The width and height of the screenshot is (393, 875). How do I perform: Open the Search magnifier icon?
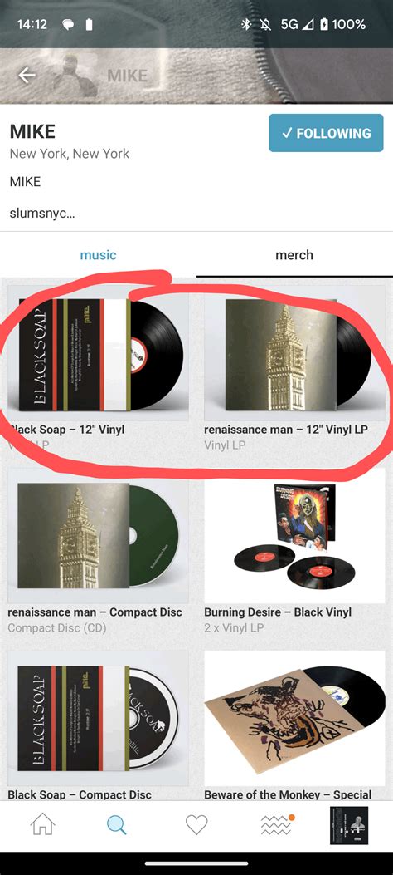(x=116, y=825)
